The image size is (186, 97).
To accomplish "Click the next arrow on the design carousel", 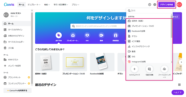I will (181, 62).
